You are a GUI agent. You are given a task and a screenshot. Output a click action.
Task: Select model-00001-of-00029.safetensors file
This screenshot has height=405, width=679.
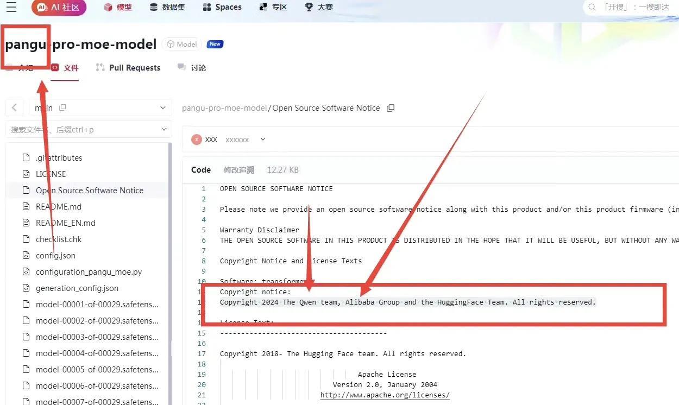[x=97, y=305]
